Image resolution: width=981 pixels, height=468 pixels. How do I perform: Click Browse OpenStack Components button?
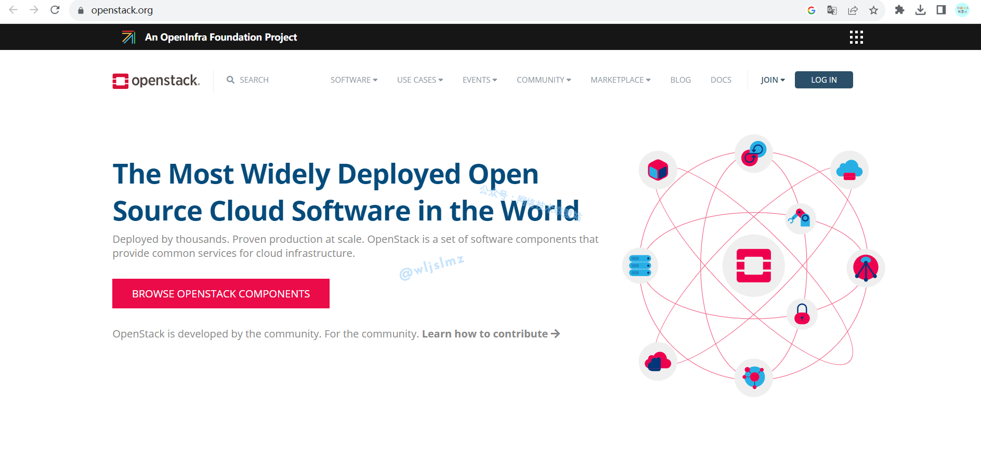[x=221, y=293]
